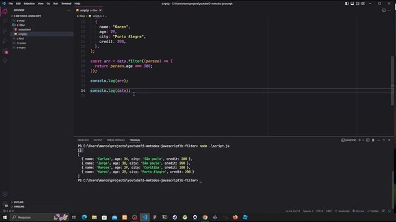The image size is (396, 222).
Task: Open the notifications bell in status bar
Action: pyautogui.click(x=389, y=211)
